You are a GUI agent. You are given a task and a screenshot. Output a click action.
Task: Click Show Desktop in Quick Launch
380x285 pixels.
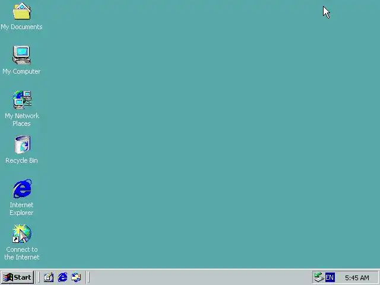tap(49, 277)
